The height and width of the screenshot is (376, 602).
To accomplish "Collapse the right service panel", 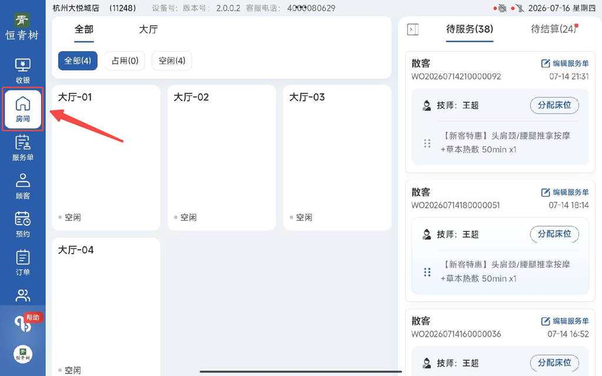I will 413,29.
